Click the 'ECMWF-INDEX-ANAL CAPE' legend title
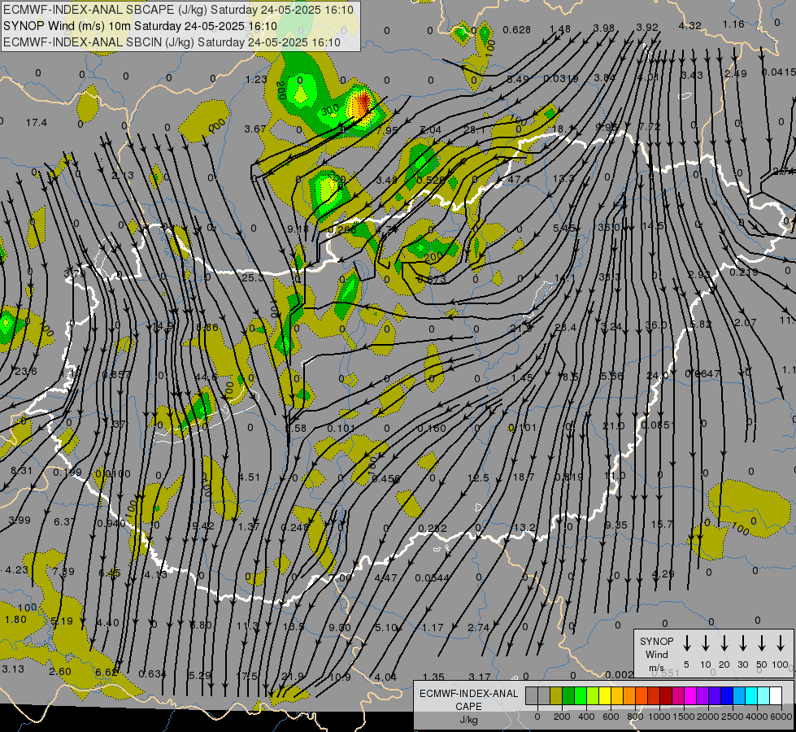796x732 pixels. point(468,699)
